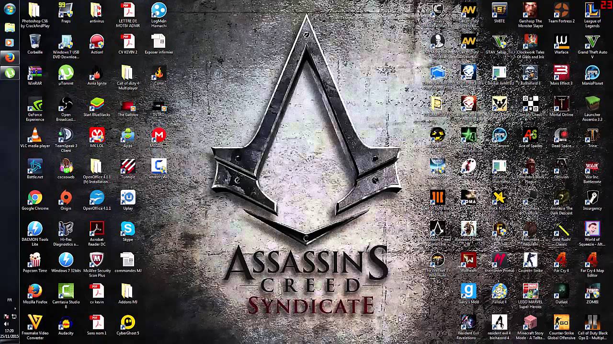Open Google Chrome shortcut
Image resolution: width=613 pixels, height=344 pixels.
pyautogui.click(x=35, y=200)
